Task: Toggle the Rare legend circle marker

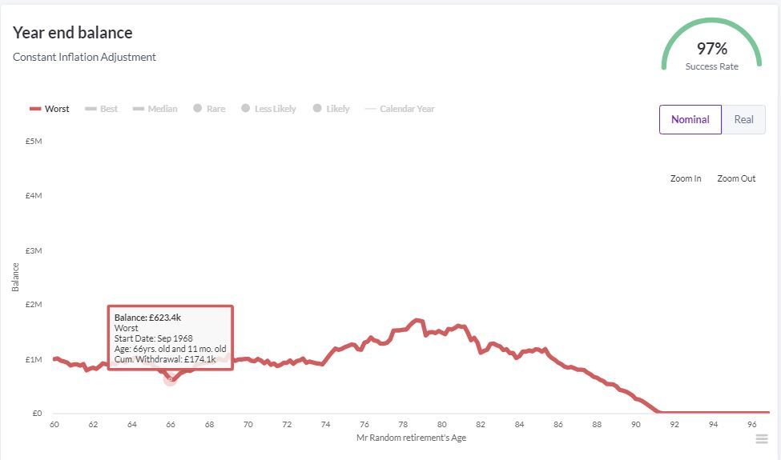Action: pos(197,108)
